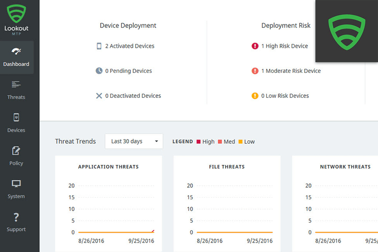
Task: Go to the Support menu label
Action: point(16,229)
